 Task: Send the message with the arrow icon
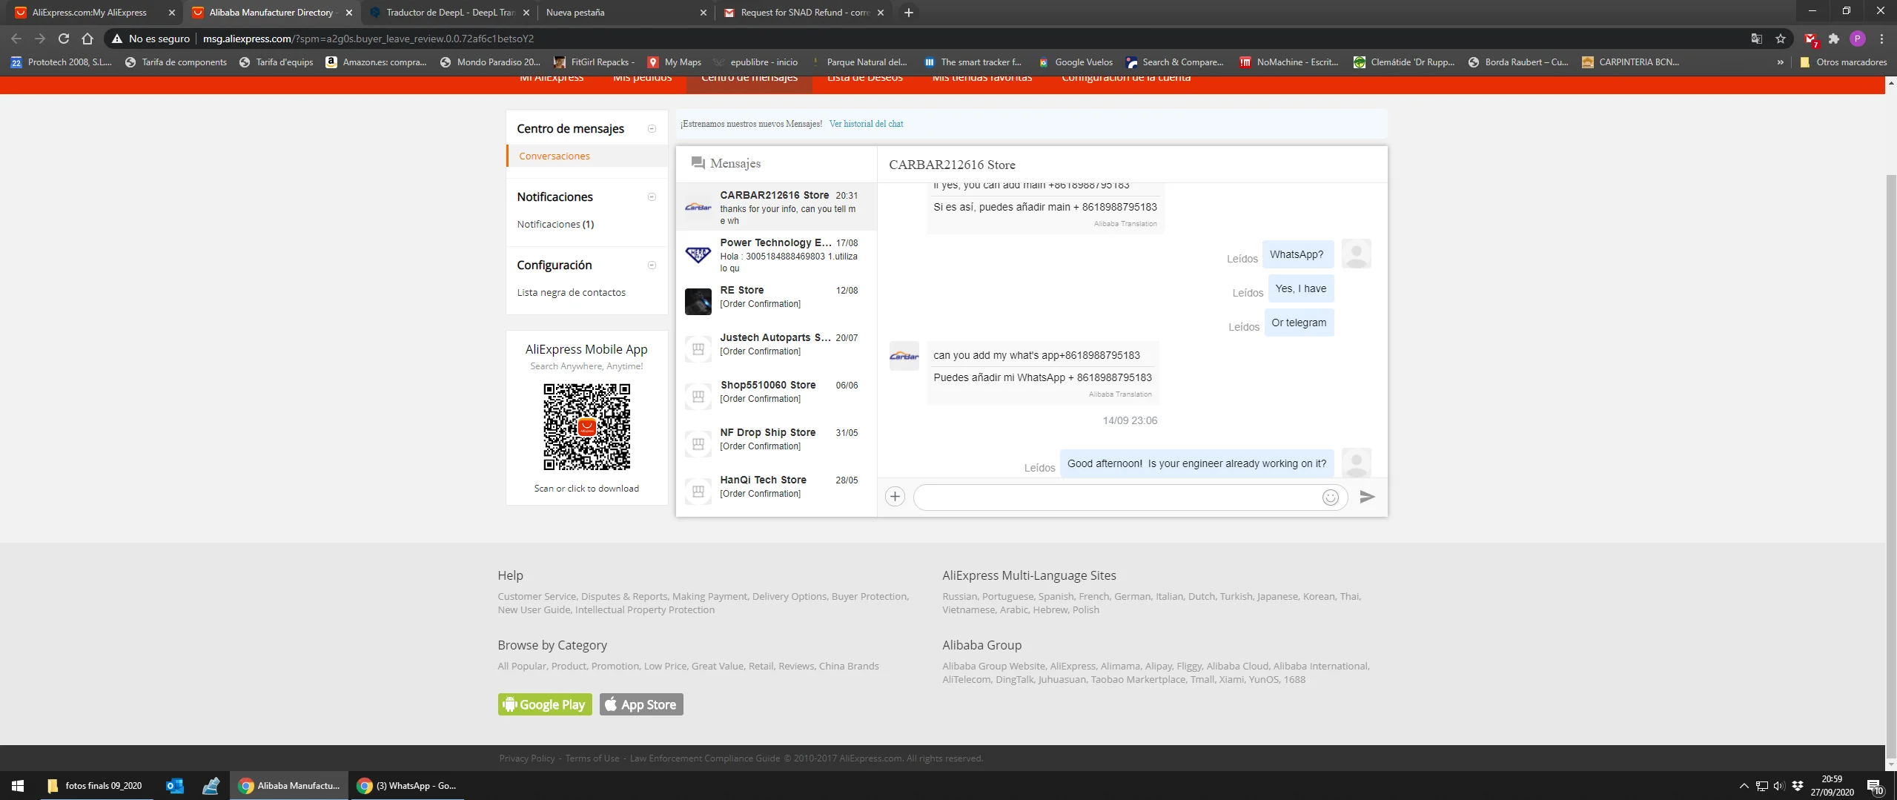click(x=1367, y=497)
